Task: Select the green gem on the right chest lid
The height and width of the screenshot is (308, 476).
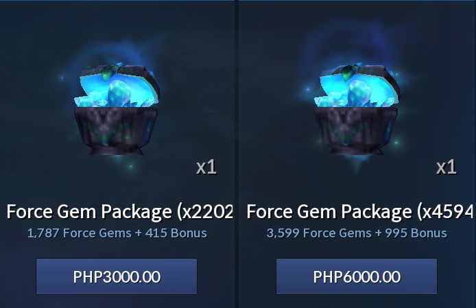Action: [x=347, y=73]
